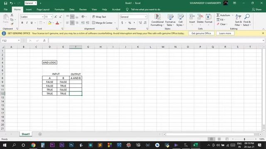The image size is (266, 149).
Task: Adjust the zoom slider handle
Action: tap(244, 139)
